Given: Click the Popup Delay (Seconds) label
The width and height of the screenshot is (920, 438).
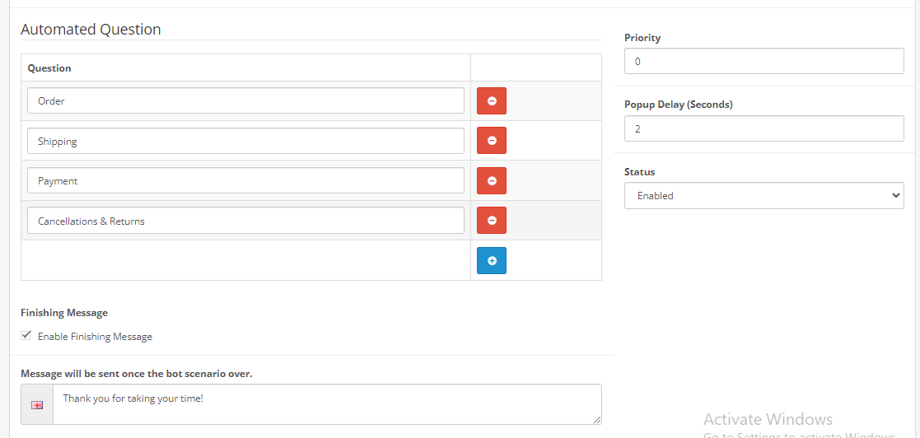Looking at the screenshot, I should coord(679,105).
